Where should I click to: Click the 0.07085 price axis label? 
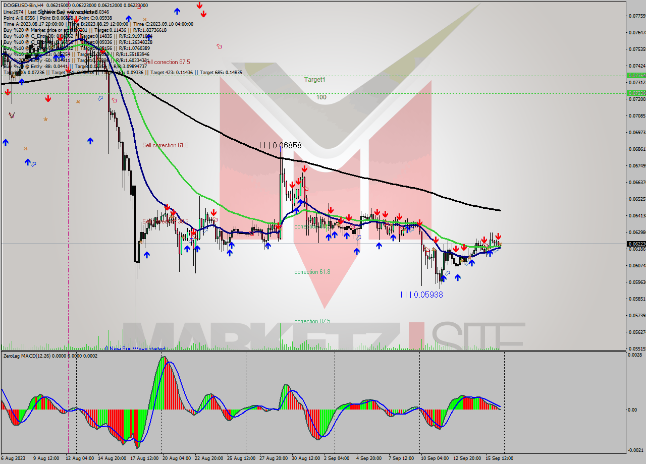[636, 115]
